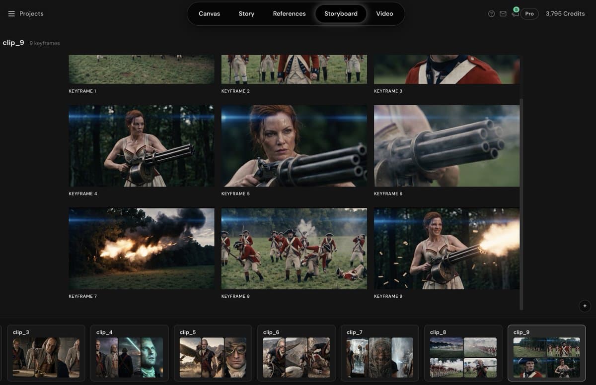
Task: Click the '9 keyframes' count text
Action: tap(45, 44)
